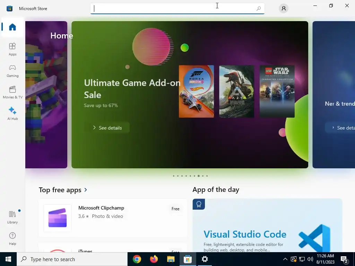The width and height of the screenshot is (355, 266).
Task: Click the search magnifier icon in the Store
Action: point(259,9)
